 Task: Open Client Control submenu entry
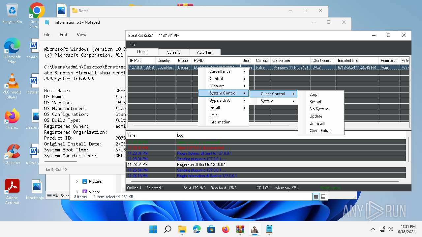click(x=273, y=94)
